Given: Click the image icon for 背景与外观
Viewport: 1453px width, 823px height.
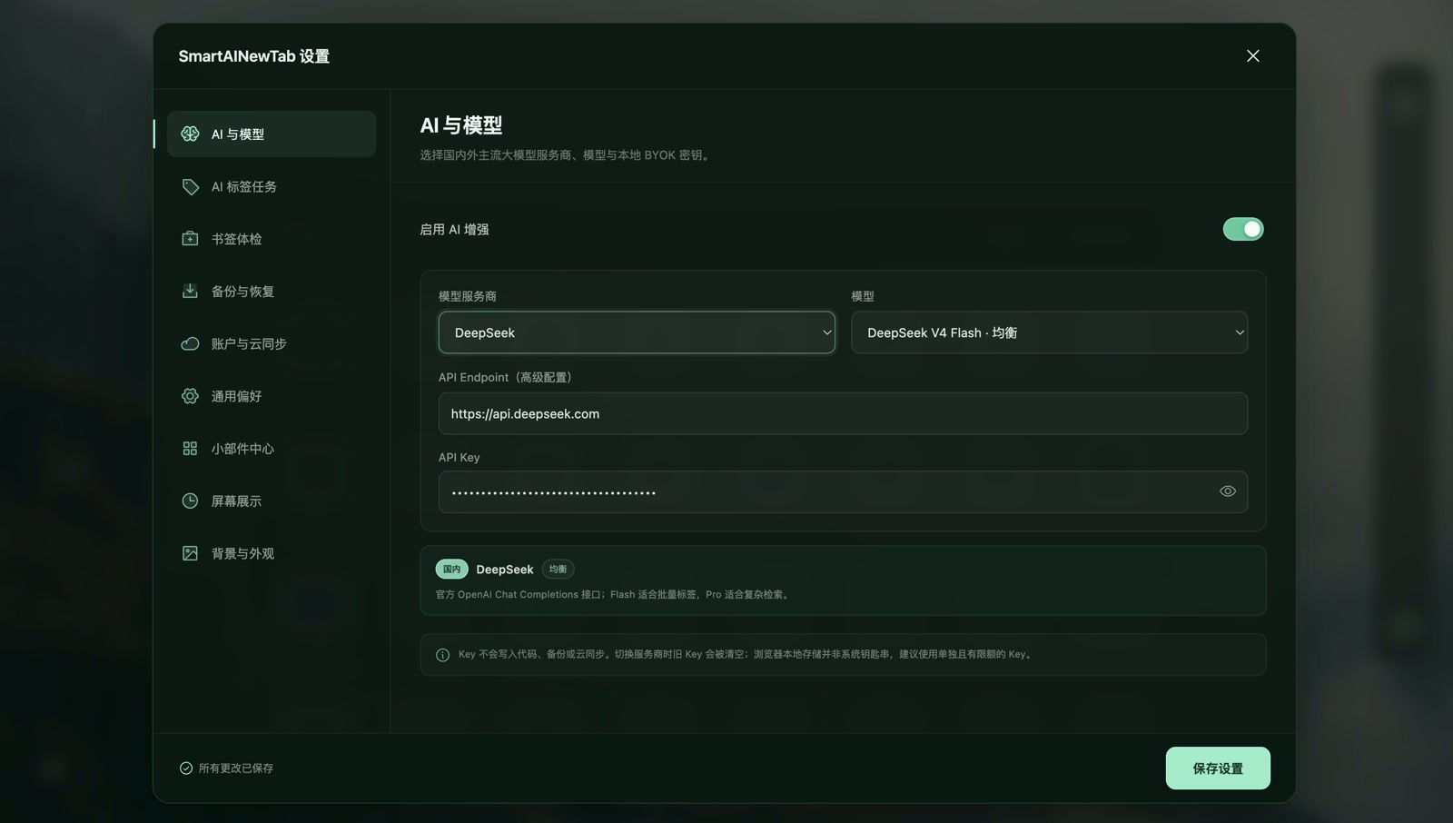Looking at the screenshot, I should click(190, 553).
